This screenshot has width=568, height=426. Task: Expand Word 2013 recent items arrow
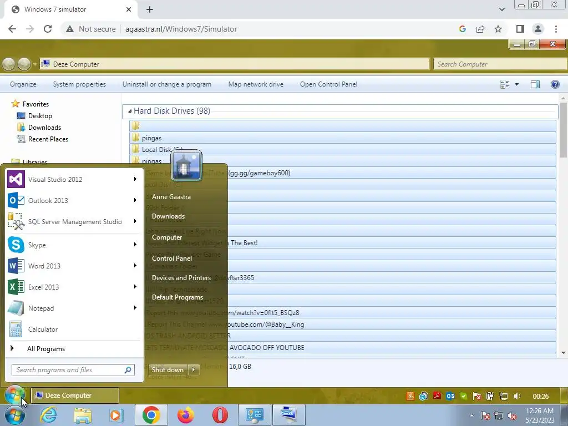click(x=135, y=266)
